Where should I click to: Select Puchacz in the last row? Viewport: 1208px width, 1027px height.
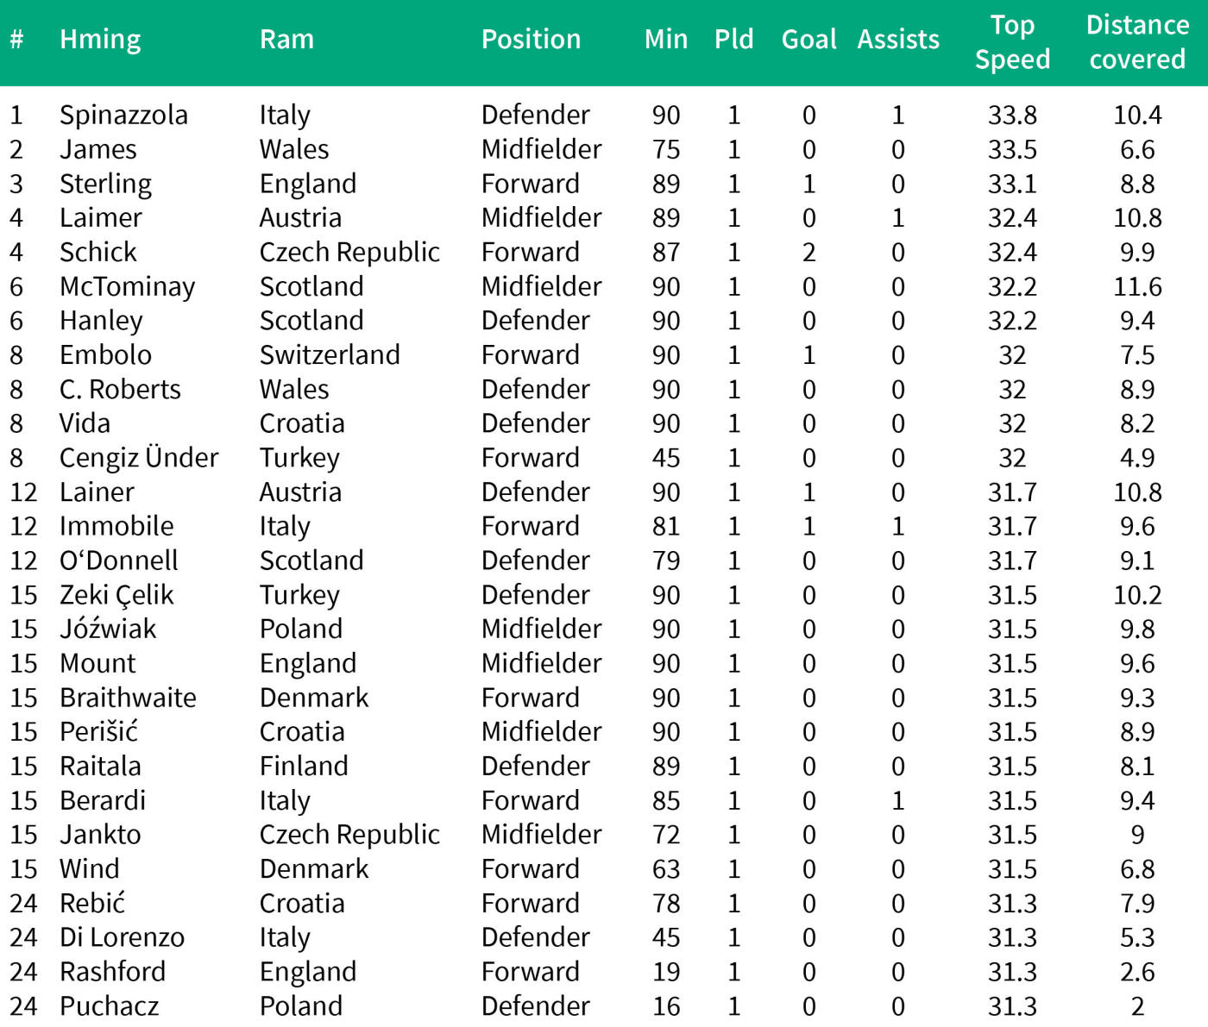pyautogui.click(x=110, y=1006)
